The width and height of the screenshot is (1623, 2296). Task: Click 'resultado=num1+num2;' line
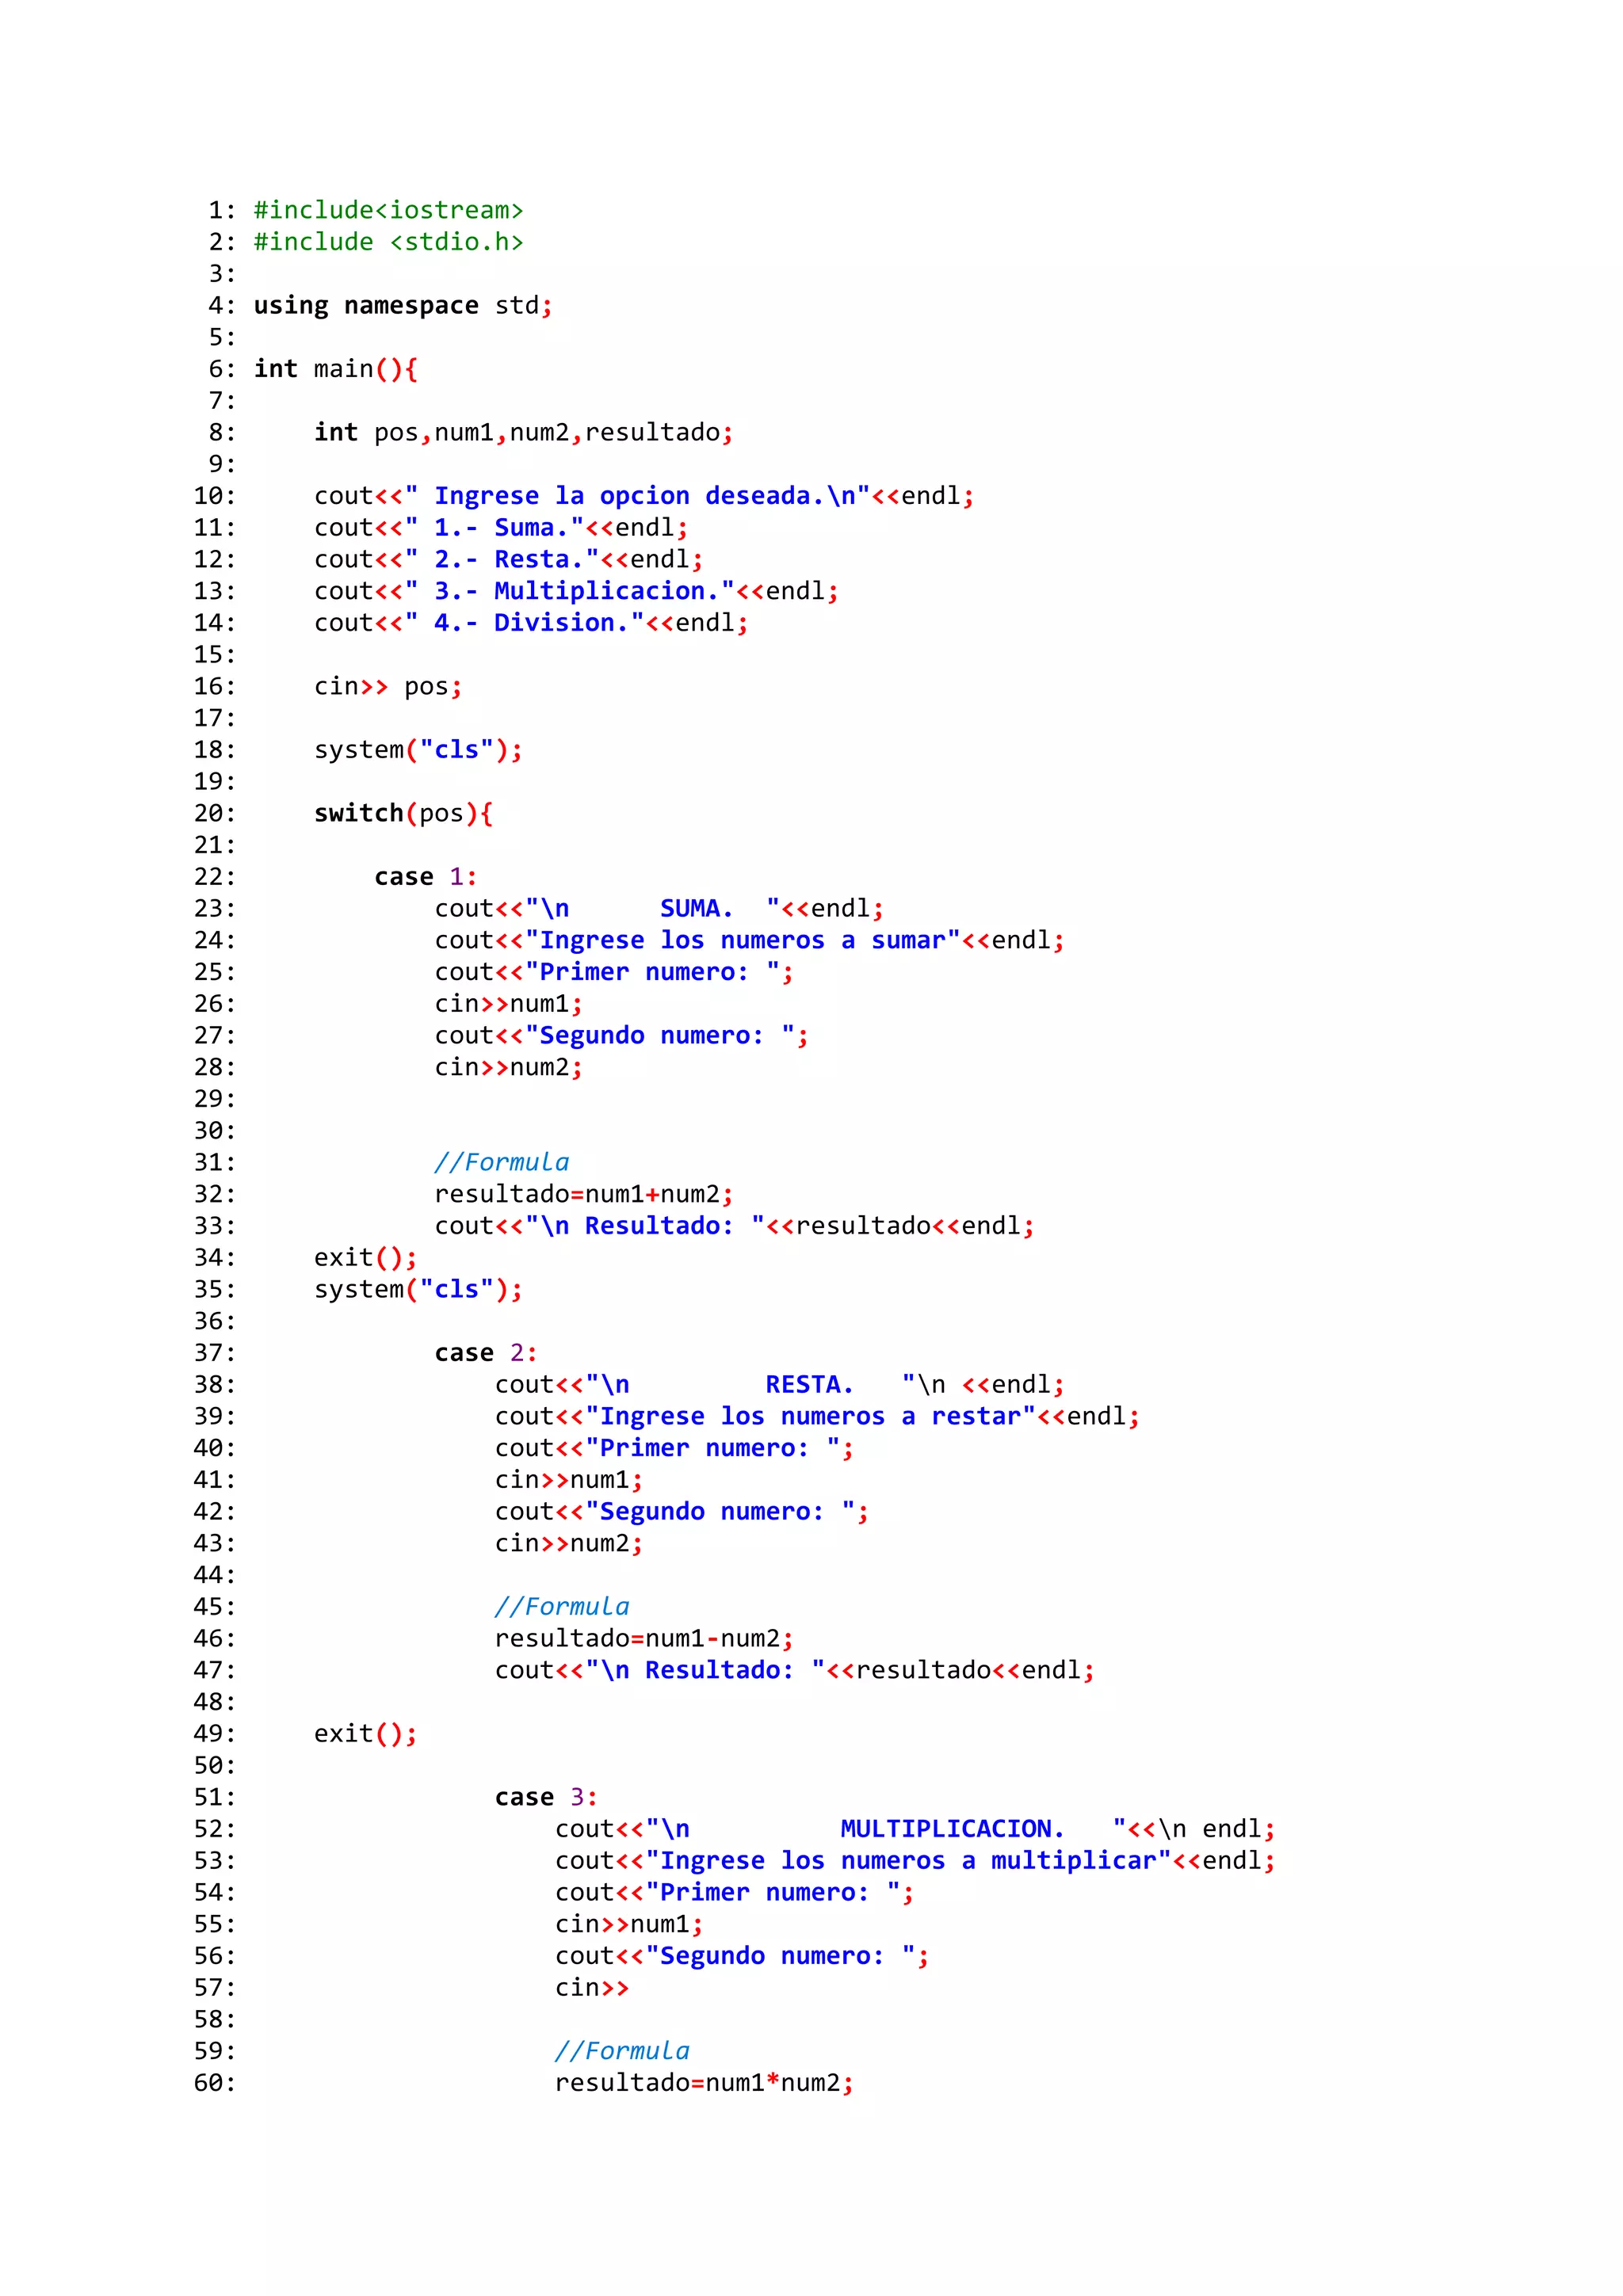coord(584,1195)
